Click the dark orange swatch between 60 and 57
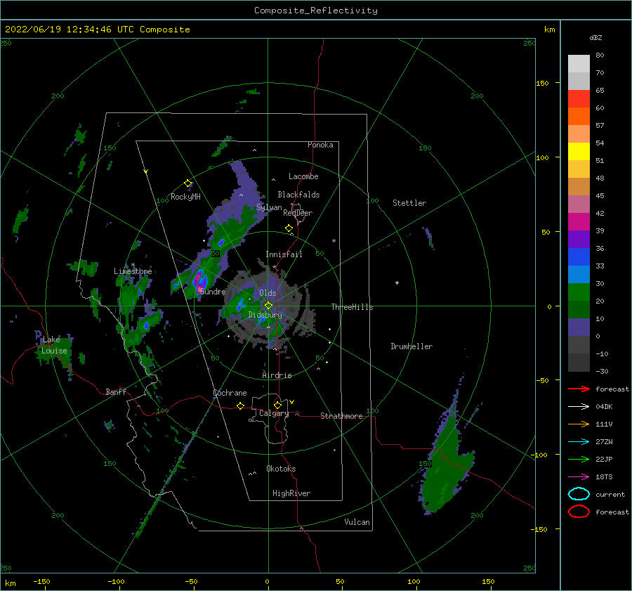This screenshot has width=632, height=591. [x=579, y=116]
